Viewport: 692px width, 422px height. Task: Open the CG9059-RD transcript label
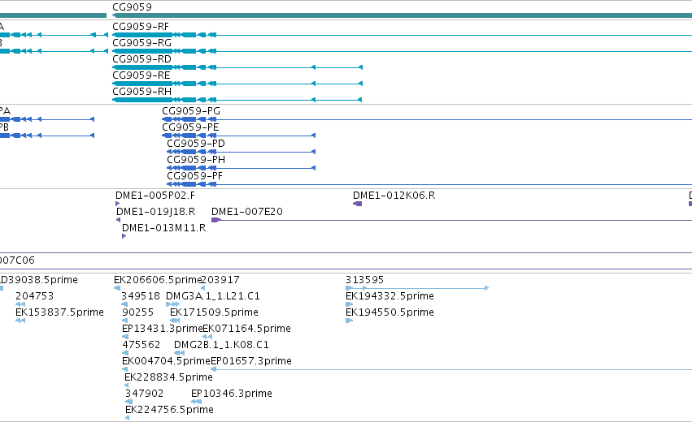[x=141, y=59]
